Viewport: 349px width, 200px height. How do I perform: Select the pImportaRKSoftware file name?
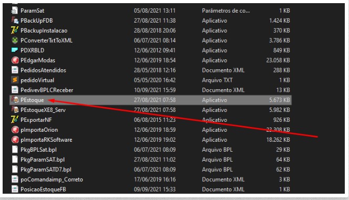(x=46, y=140)
